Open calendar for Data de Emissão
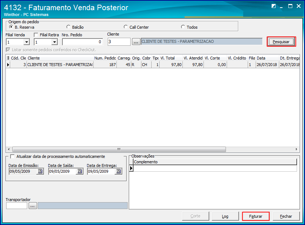 [40, 171]
